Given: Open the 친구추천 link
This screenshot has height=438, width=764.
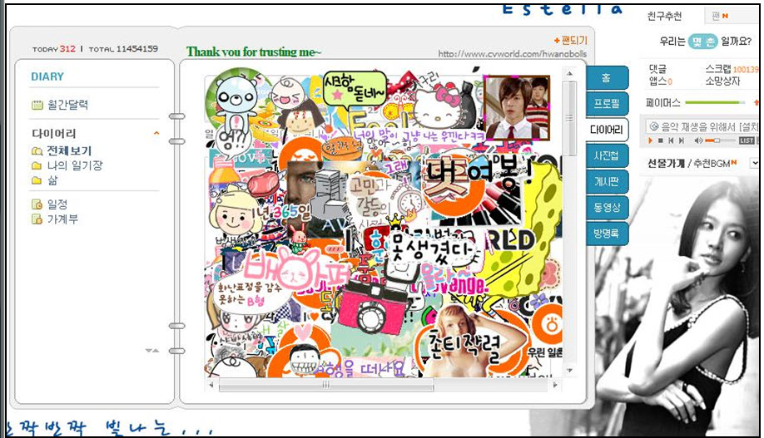Looking at the screenshot, I should [x=664, y=16].
